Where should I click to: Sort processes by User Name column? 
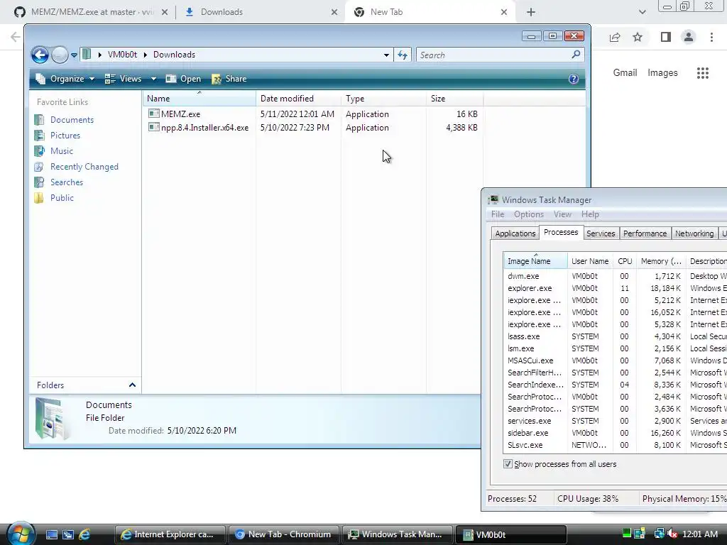pyautogui.click(x=590, y=261)
